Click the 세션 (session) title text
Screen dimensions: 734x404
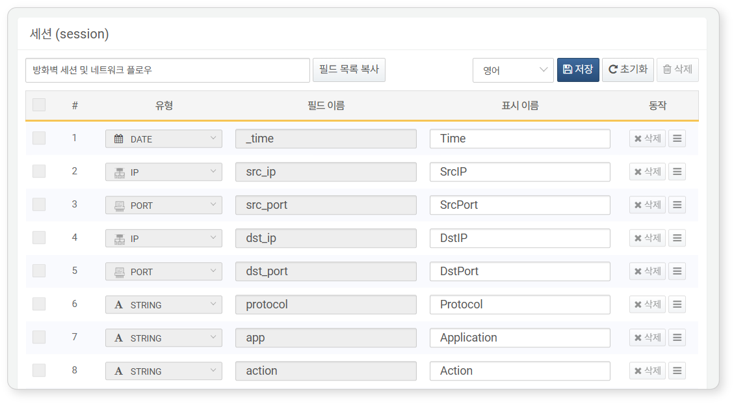pos(70,34)
